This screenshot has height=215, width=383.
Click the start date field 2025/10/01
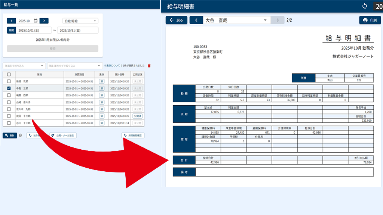pos(34,31)
